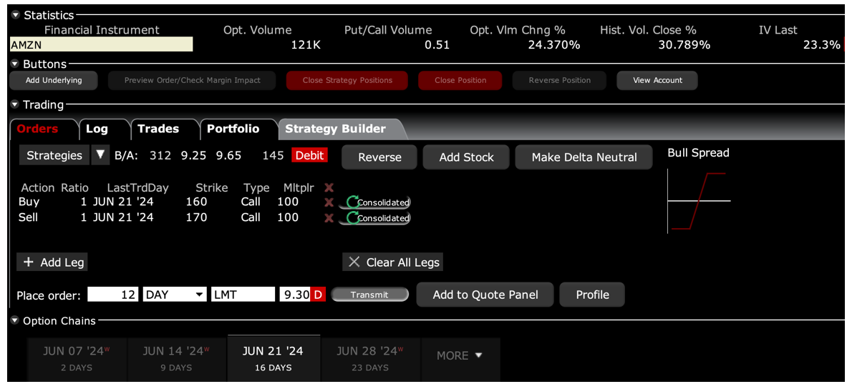
Task: Remove the Sell 170 Call leg
Action: pyautogui.click(x=329, y=218)
